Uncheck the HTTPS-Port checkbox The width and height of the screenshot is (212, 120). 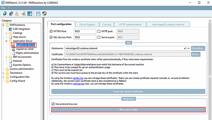[x=51, y=31]
